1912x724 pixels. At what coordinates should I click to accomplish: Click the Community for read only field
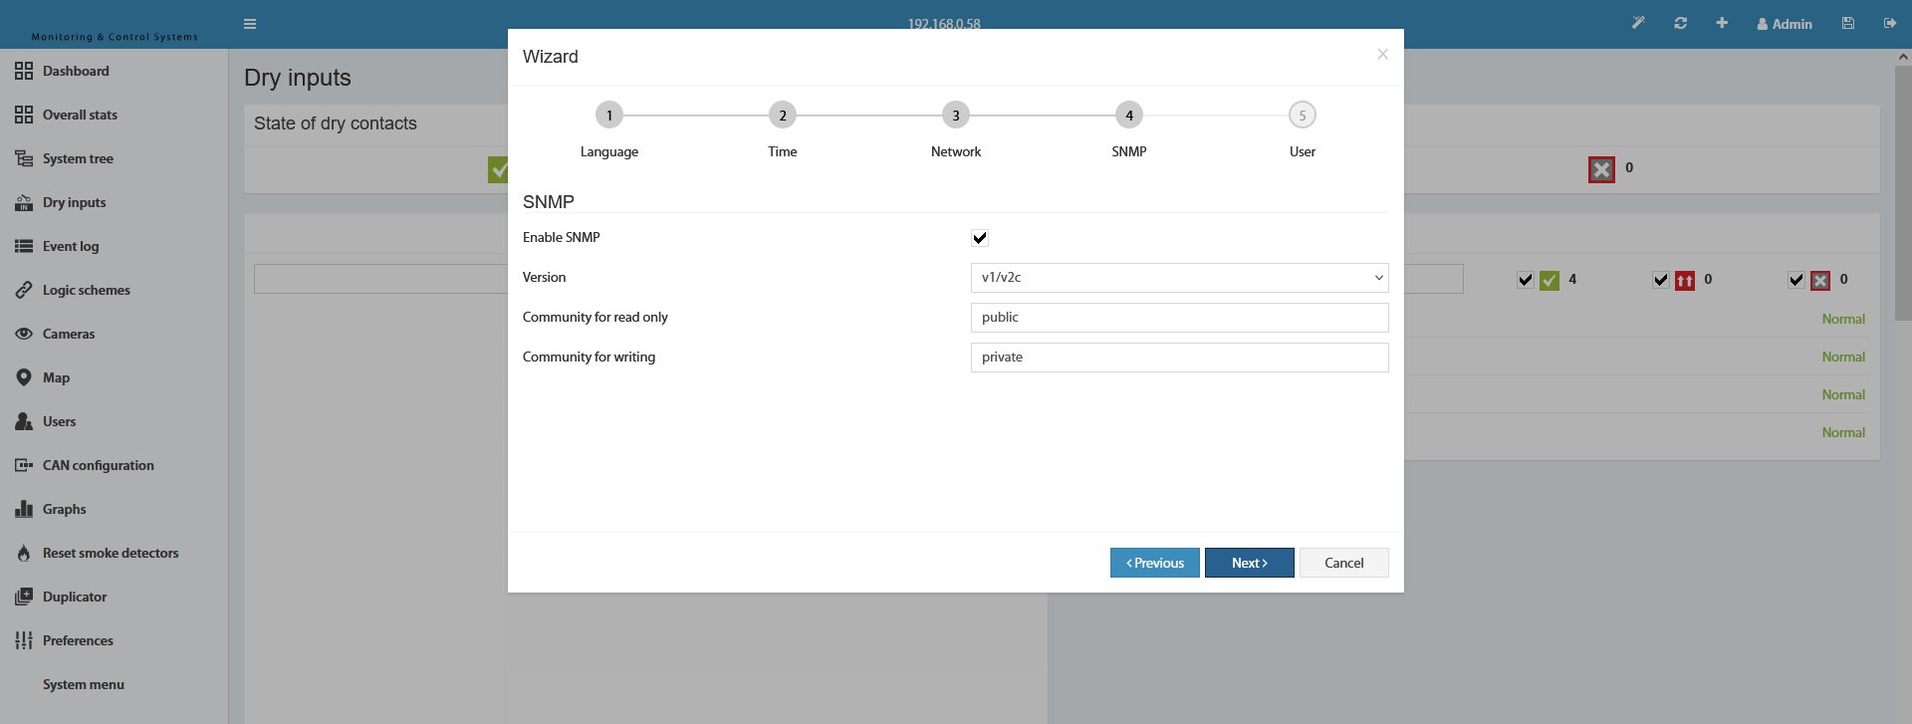1179,318
